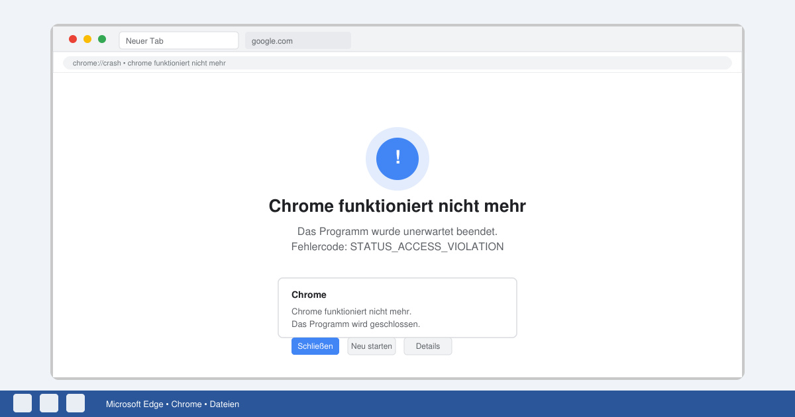Focus the chrome://crash address bar
The height and width of the screenshot is (417, 795).
pyautogui.click(x=397, y=63)
